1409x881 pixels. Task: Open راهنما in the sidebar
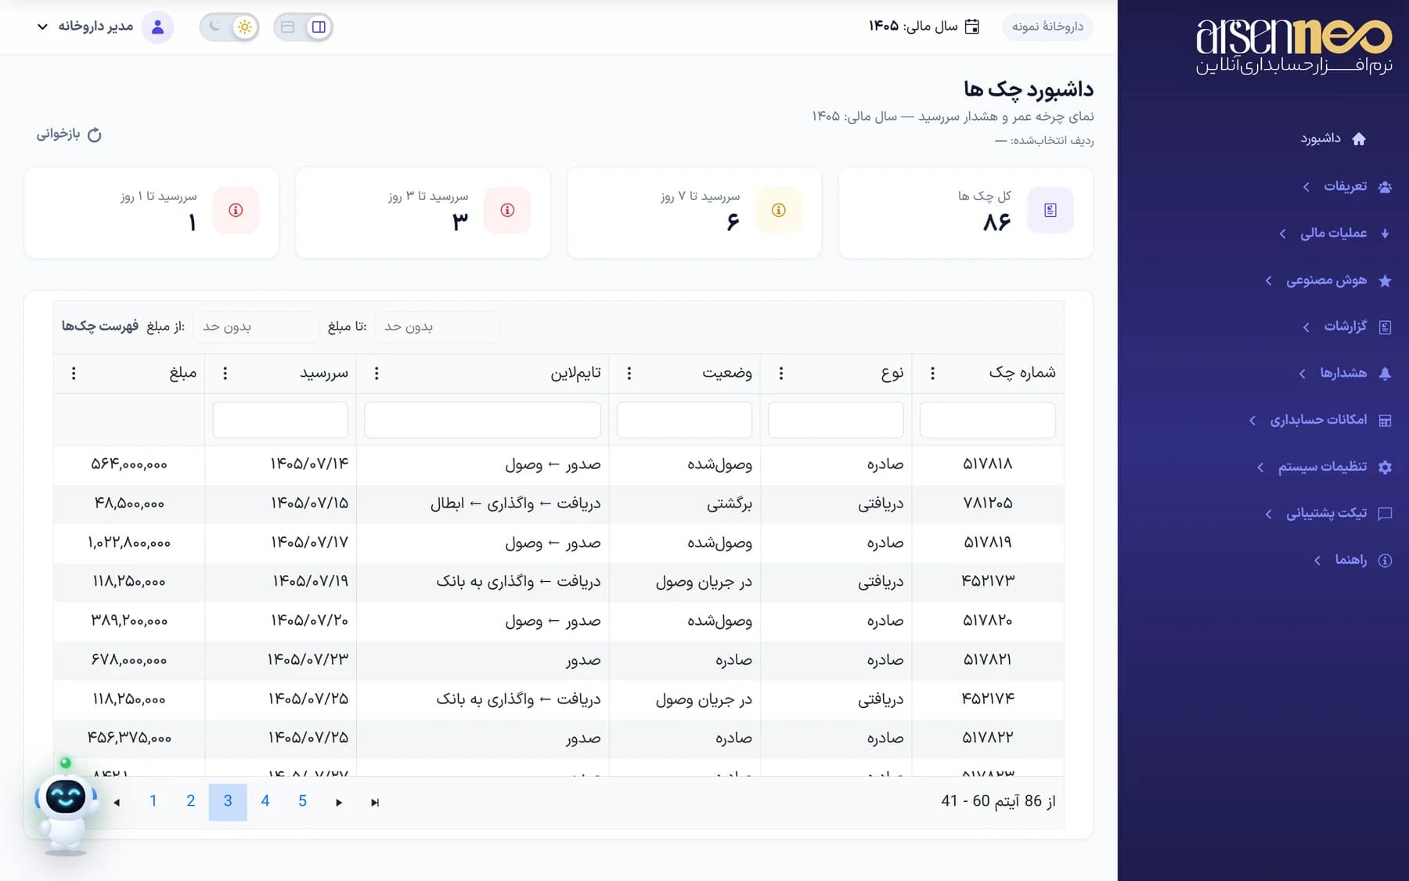(x=1353, y=560)
